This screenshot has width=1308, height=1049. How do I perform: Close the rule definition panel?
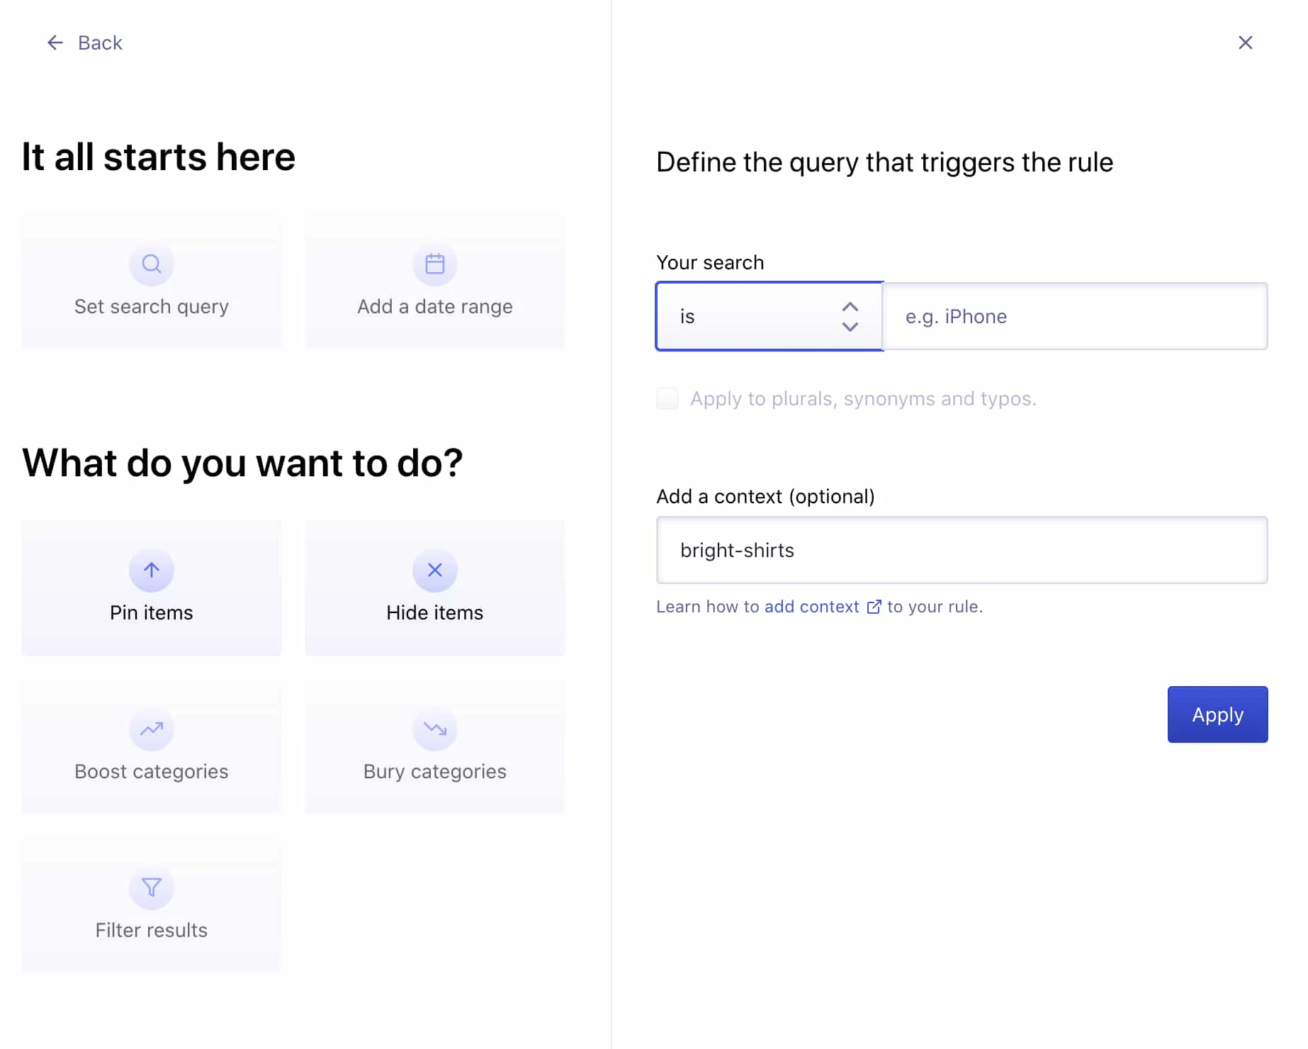coord(1246,43)
